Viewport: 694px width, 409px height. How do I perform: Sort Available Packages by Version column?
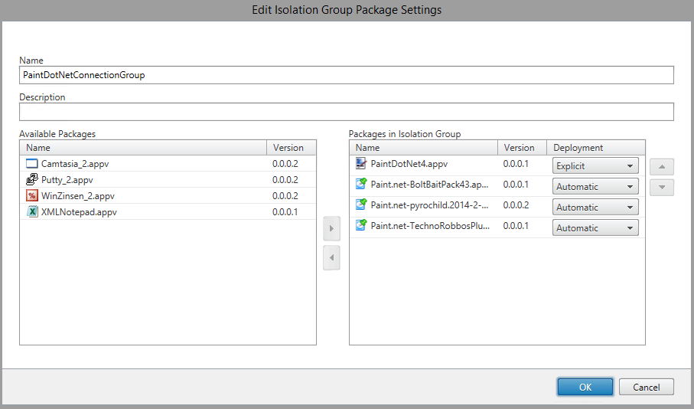292,148
